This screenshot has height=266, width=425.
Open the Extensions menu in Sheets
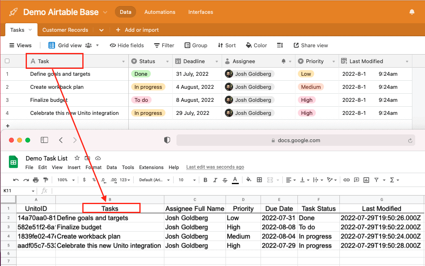[151, 167]
